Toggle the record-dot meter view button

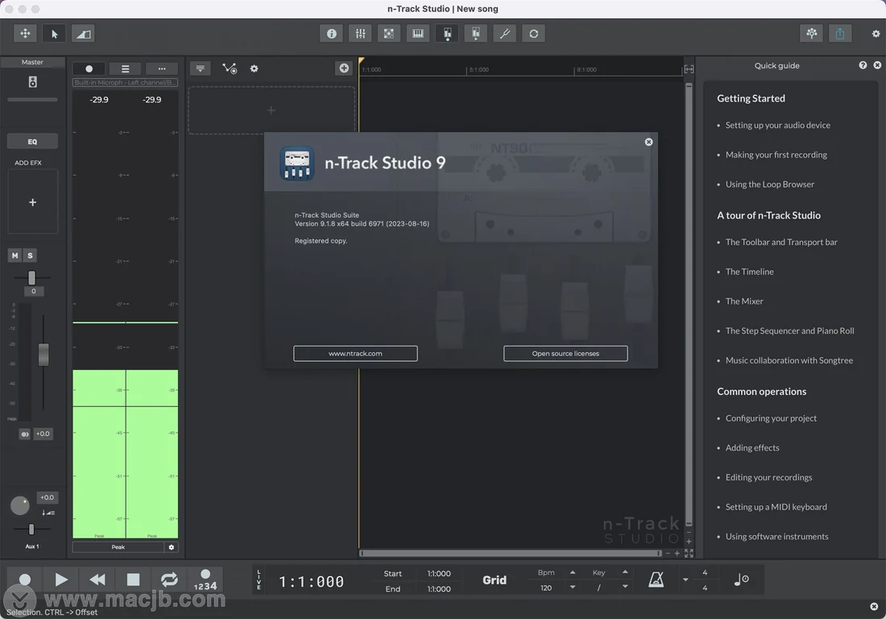point(89,69)
